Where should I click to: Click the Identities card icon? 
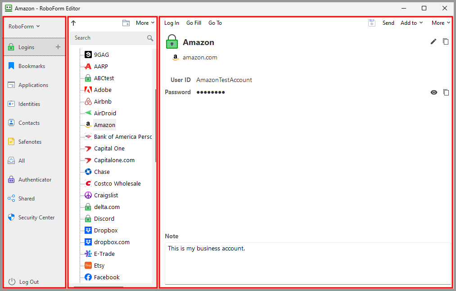[x=11, y=104]
